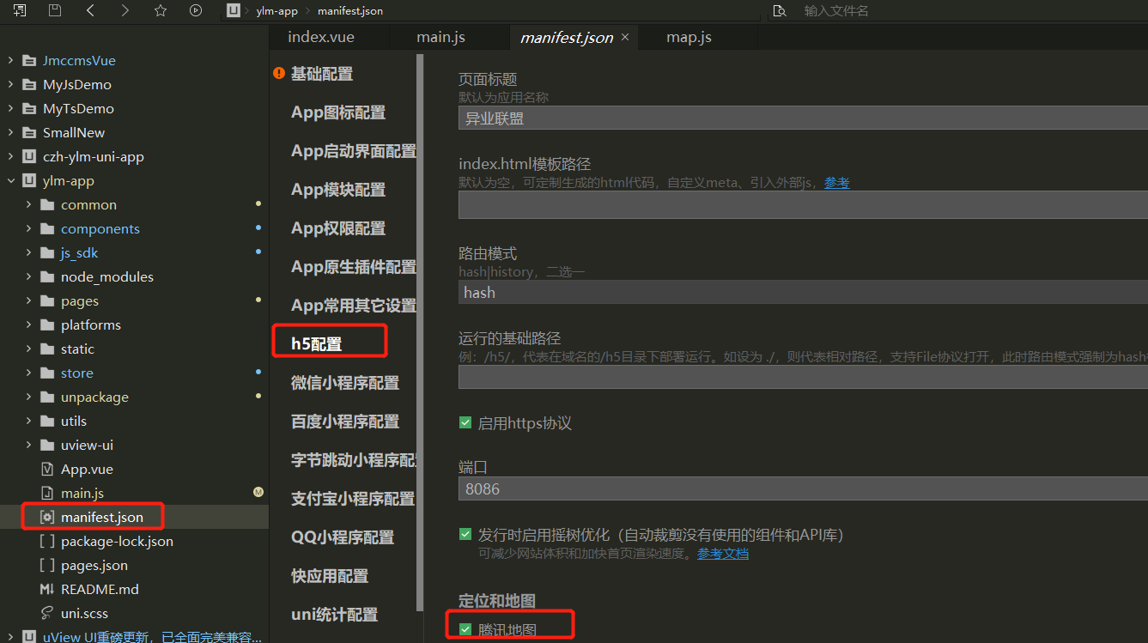
Task: Collapse the ylm-app project tree
Action: coord(10,180)
